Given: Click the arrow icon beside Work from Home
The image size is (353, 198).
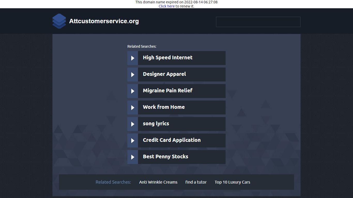Looking at the screenshot, I should click(133, 108).
